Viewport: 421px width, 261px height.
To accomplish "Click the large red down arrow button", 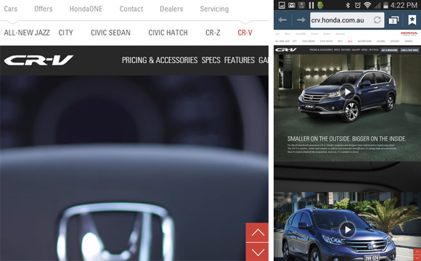I will [257, 252].
